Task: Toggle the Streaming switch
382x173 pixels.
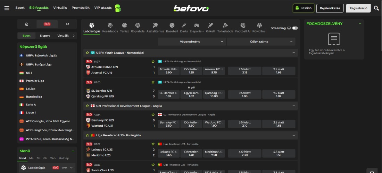Action: click(x=295, y=28)
